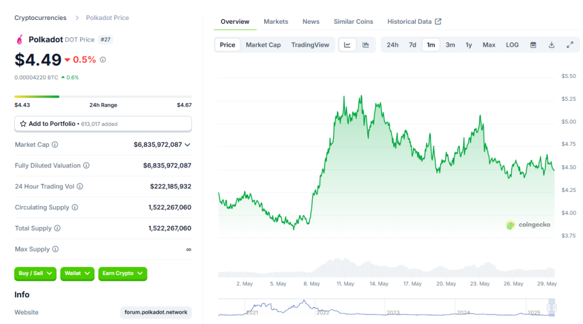Select the TradingView chart toggle
Screen dimensions: 583x324
(x=310, y=44)
